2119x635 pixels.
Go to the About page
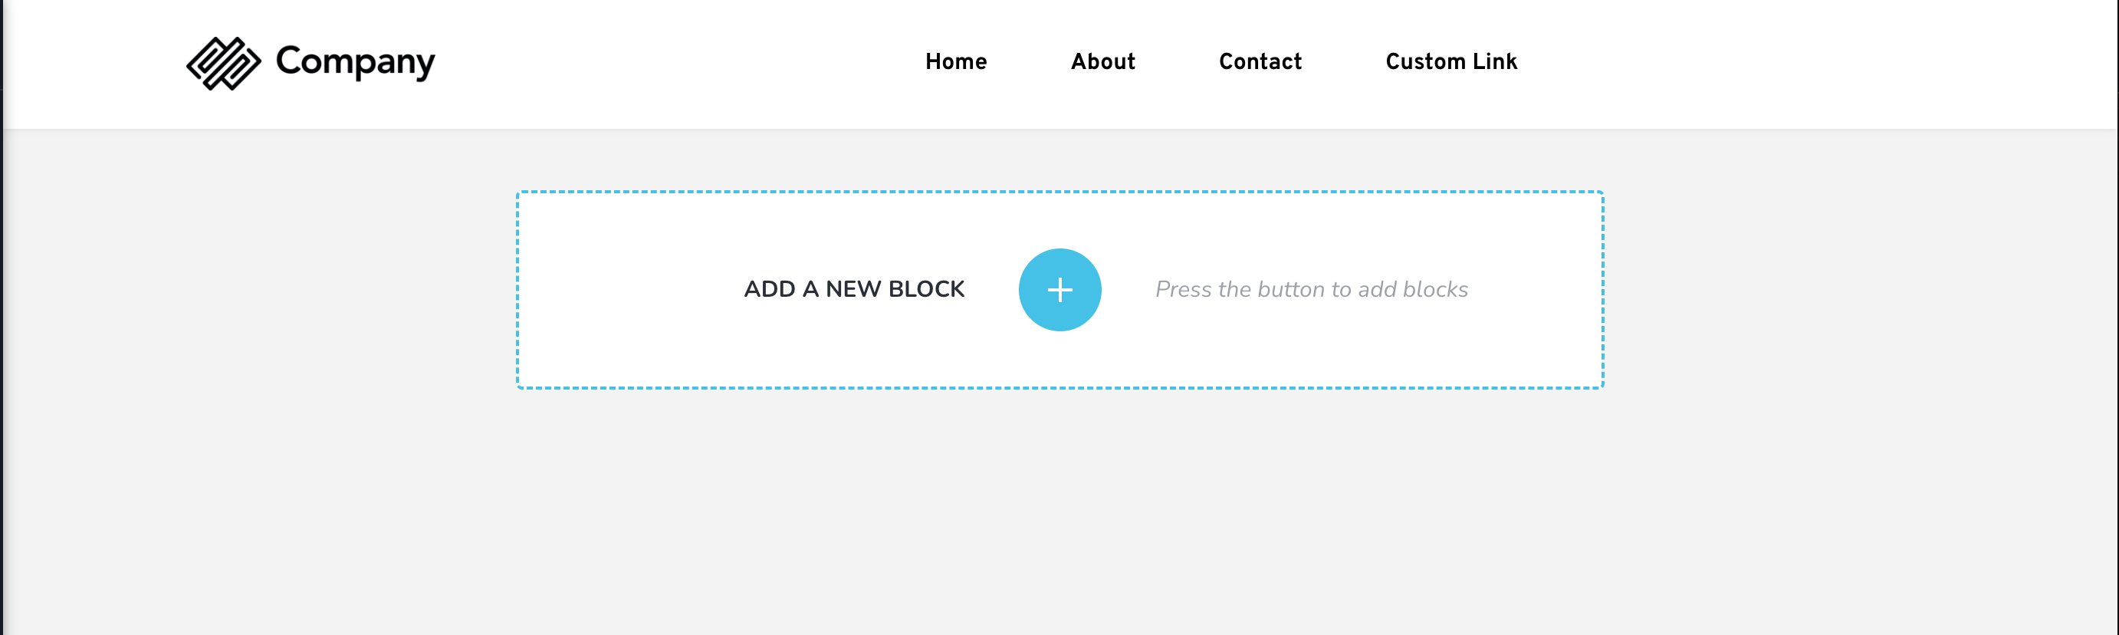(1102, 61)
